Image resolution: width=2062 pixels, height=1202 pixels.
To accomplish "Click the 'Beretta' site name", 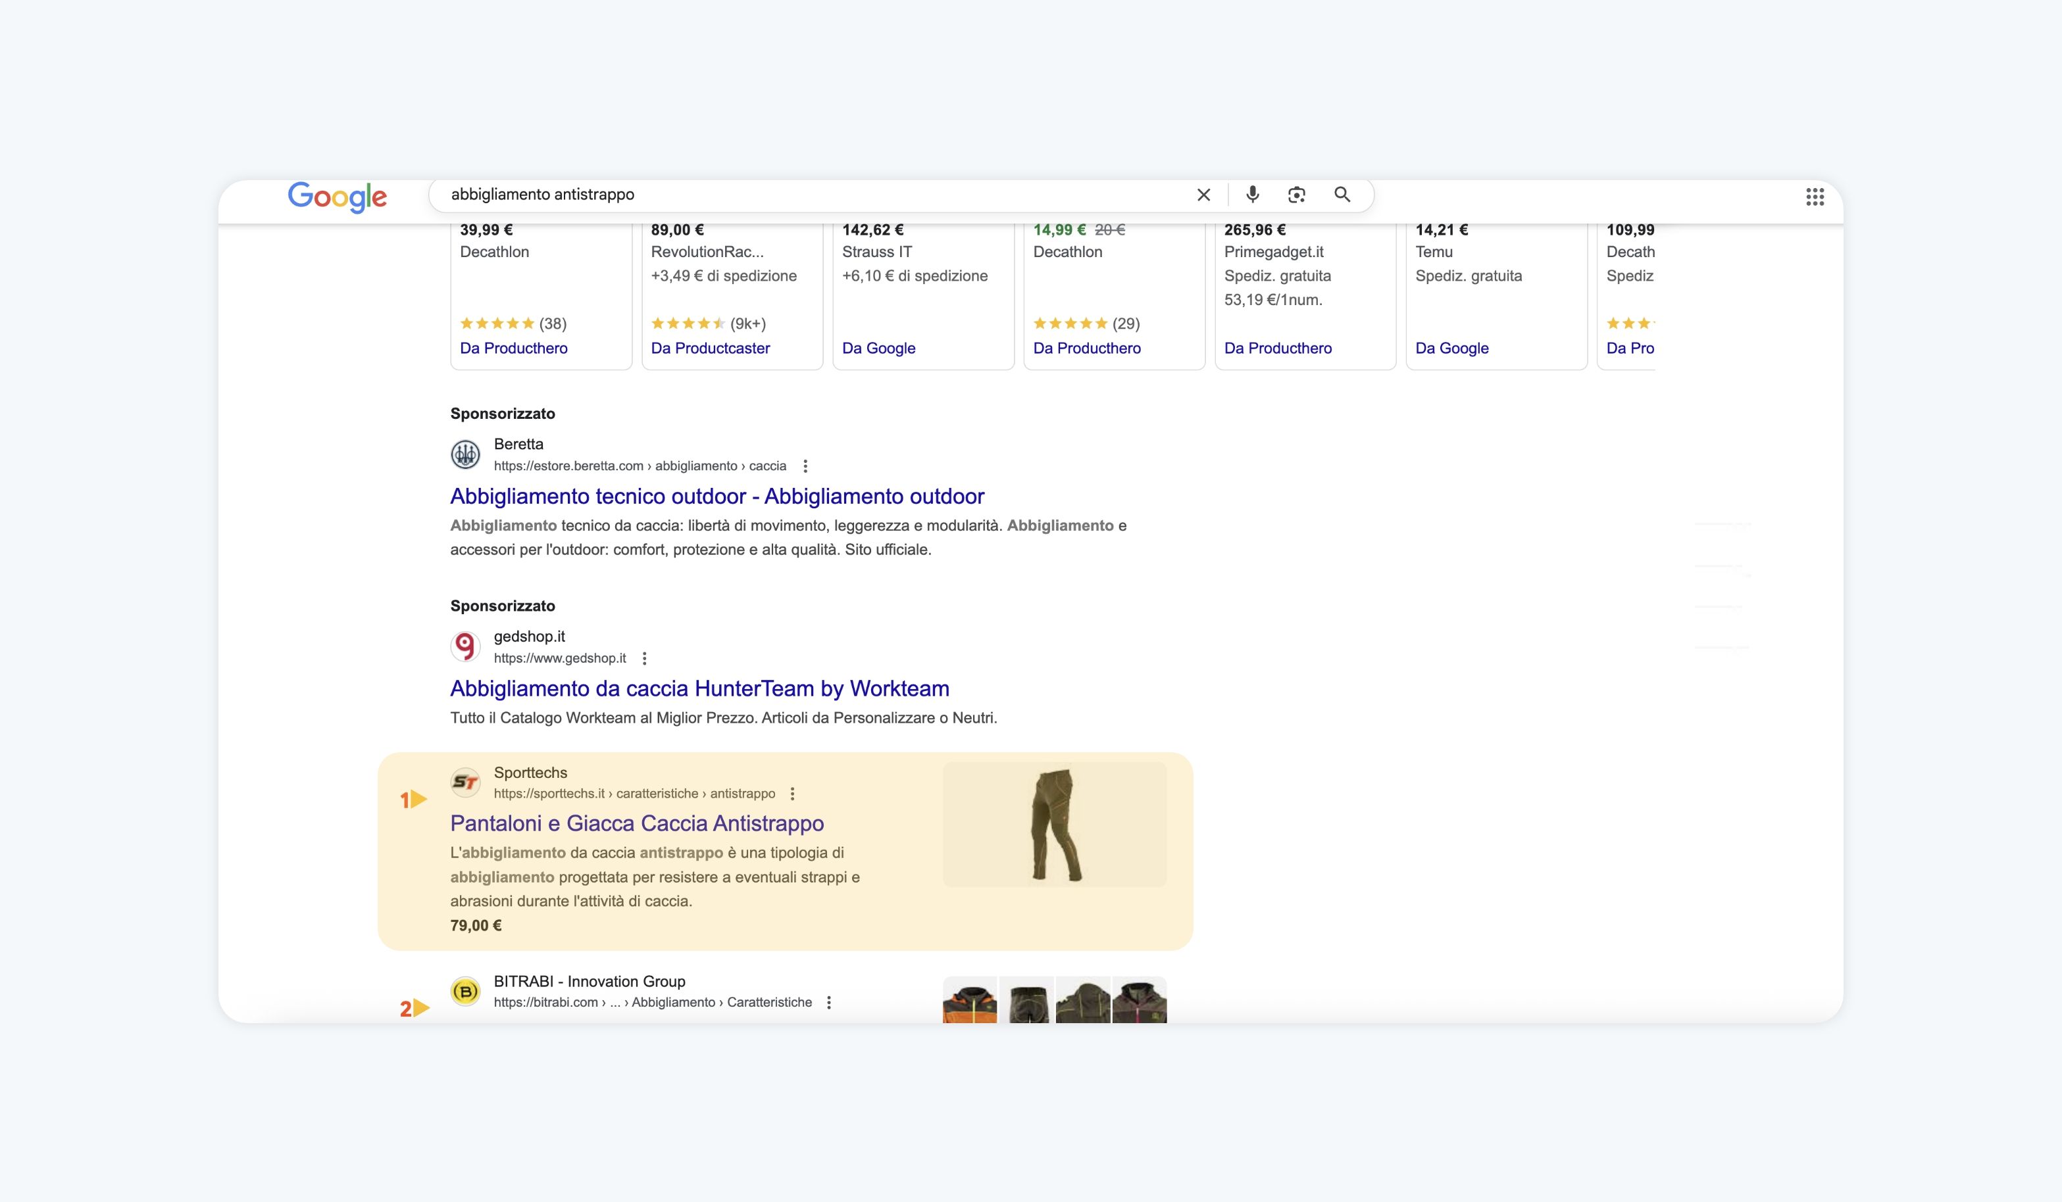I will pos(518,444).
